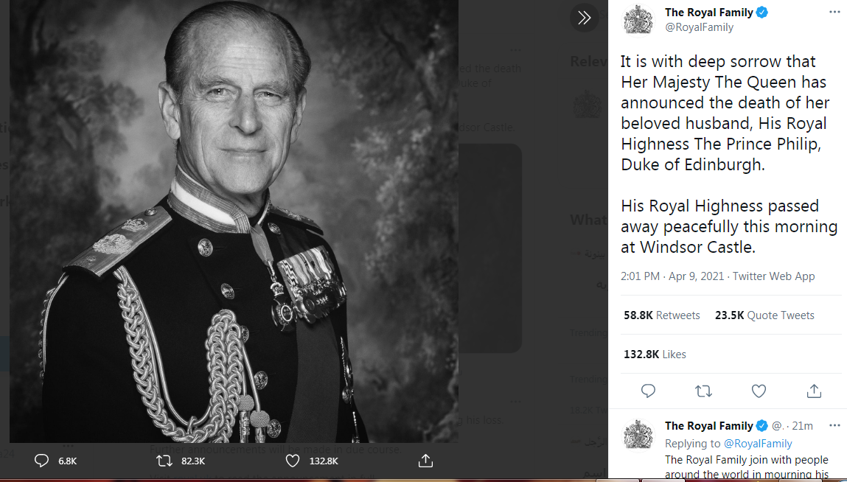Screen dimensions: 847x482
Task: Show the 132.8K Likes list
Action: (655, 354)
